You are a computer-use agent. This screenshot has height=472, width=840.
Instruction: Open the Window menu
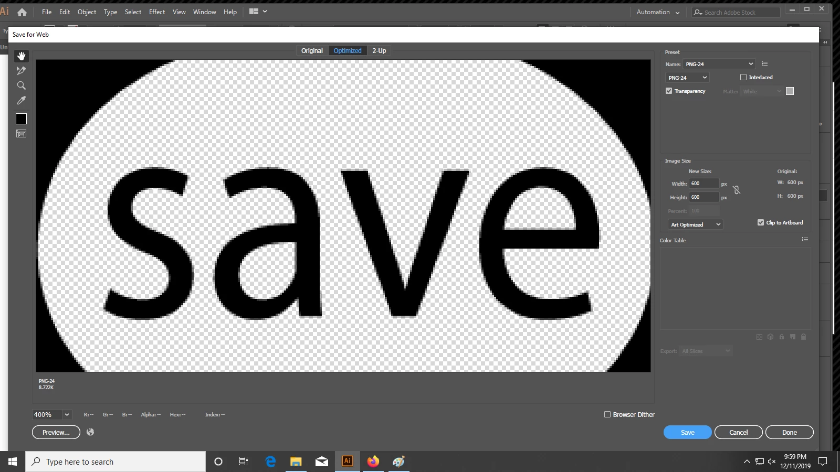[204, 12]
